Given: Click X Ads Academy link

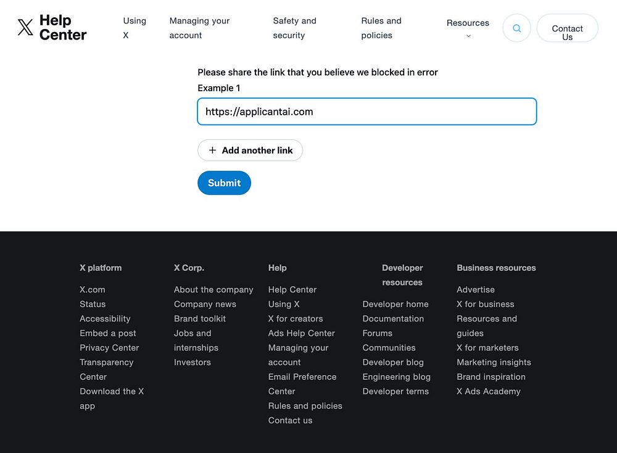Looking at the screenshot, I should pyautogui.click(x=488, y=391).
